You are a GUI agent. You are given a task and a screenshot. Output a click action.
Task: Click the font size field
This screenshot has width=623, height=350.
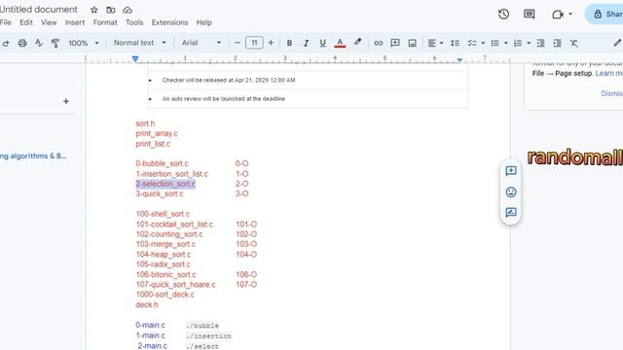pyautogui.click(x=254, y=43)
